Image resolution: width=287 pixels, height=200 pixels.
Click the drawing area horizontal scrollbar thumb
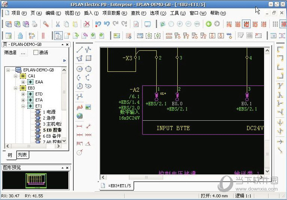(x=146, y=177)
